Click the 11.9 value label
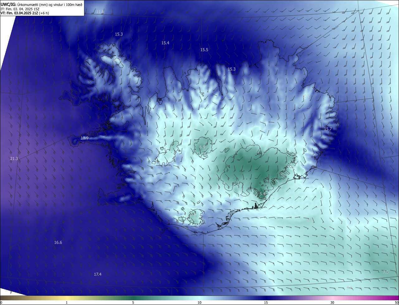 pyautogui.click(x=84, y=138)
